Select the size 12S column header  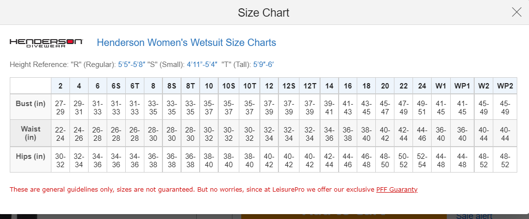tap(289, 86)
